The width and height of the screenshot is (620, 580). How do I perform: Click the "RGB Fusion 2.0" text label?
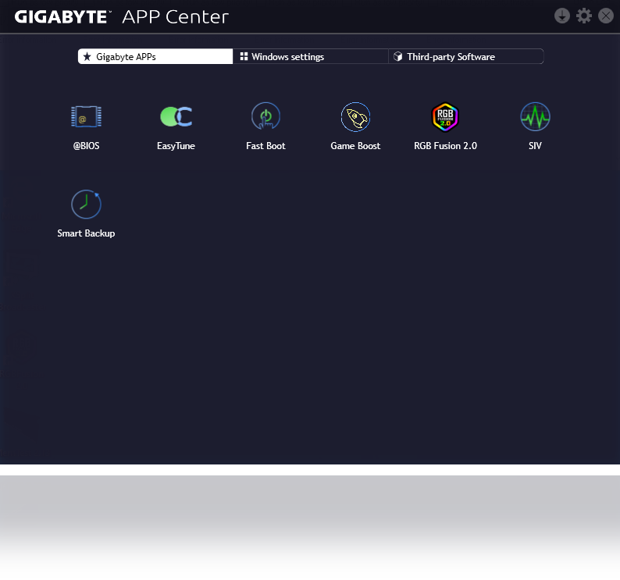[x=445, y=146]
